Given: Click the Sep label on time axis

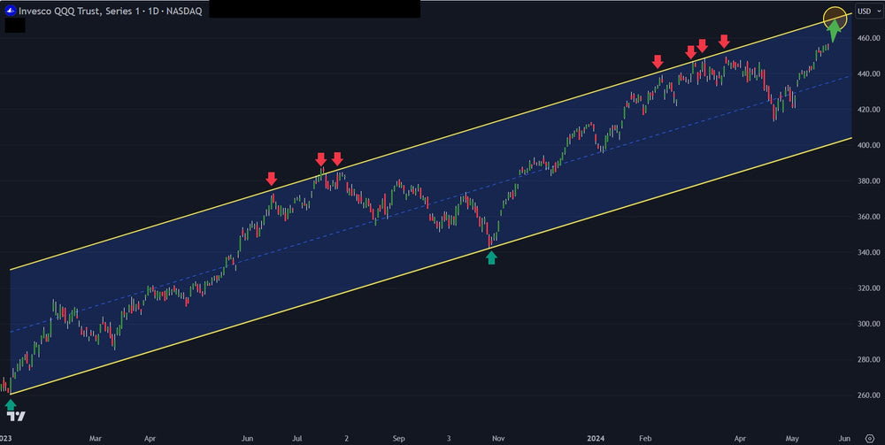Looking at the screenshot, I should click(398, 437).
